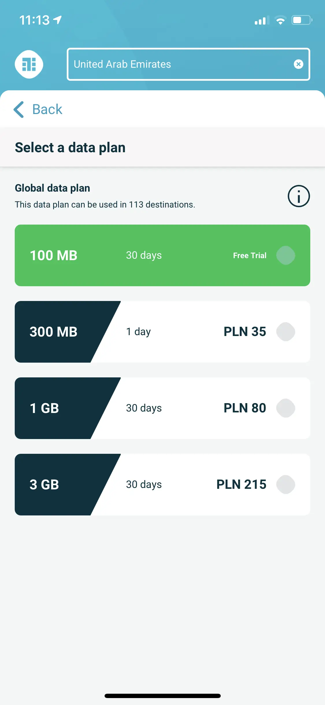This screenshot has height=705, width=325.
Task: Tap the cellular signal bars icon
Action: coord(261,21)
